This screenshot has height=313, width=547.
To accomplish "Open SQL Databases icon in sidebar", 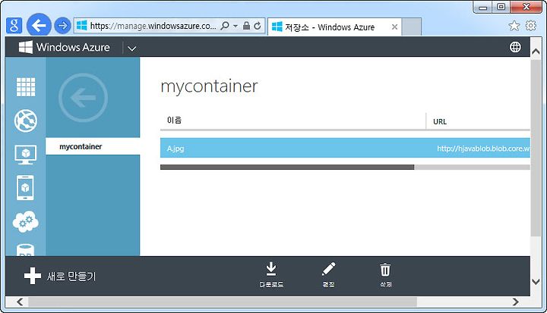I will pos(26,250).
